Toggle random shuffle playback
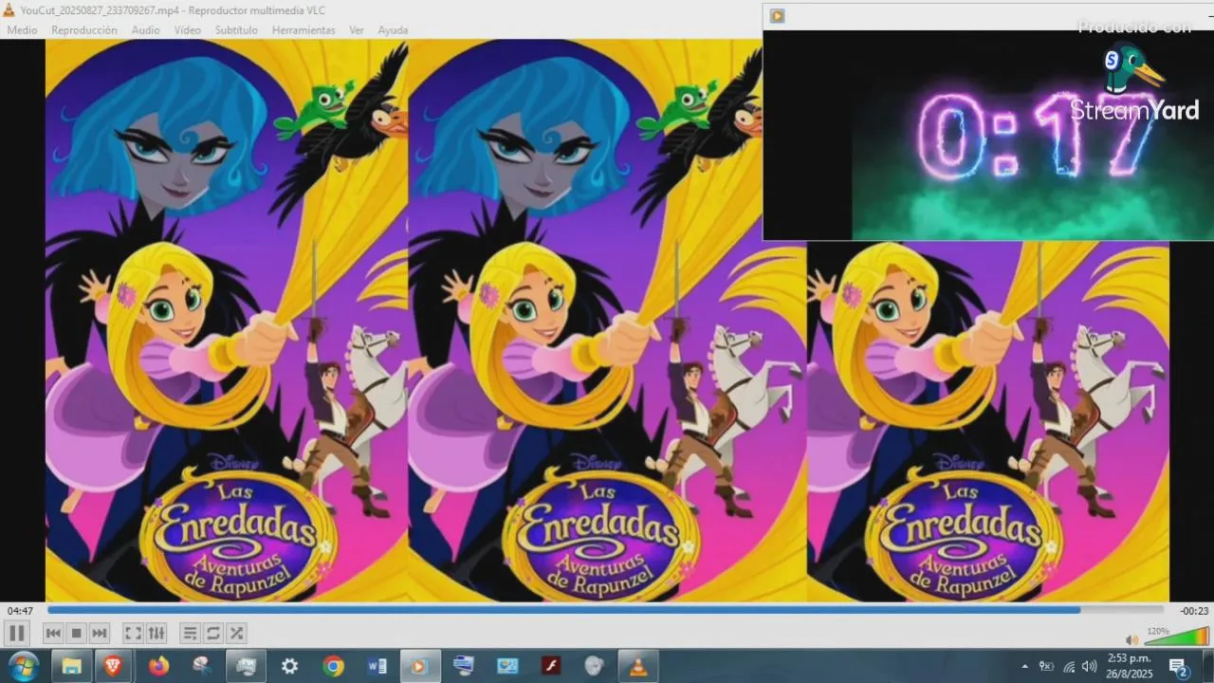The image size is (1214, 683). click(x=236, y=633)
